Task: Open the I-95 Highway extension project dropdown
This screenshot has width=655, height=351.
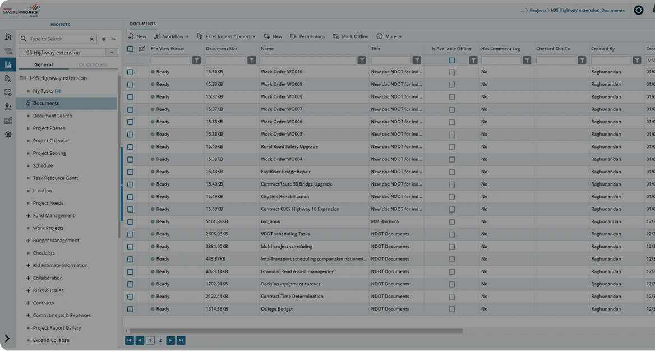Action: [x=112, y=53]
